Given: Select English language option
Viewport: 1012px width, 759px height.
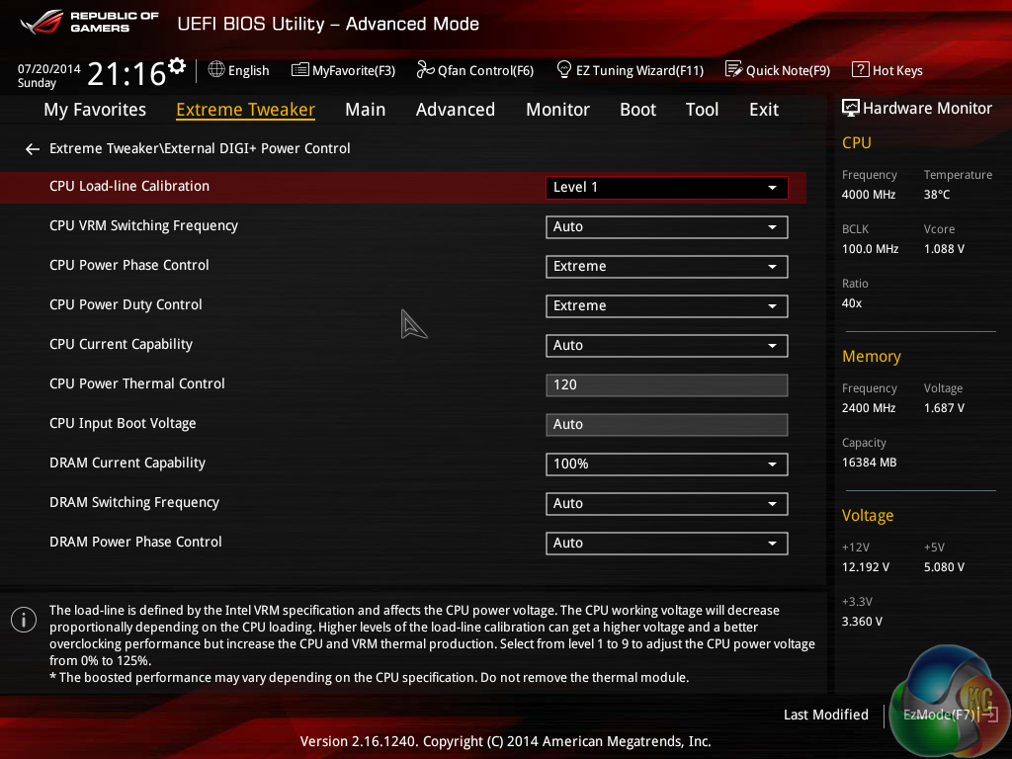Looking at the screenshot, I should 248,70.
